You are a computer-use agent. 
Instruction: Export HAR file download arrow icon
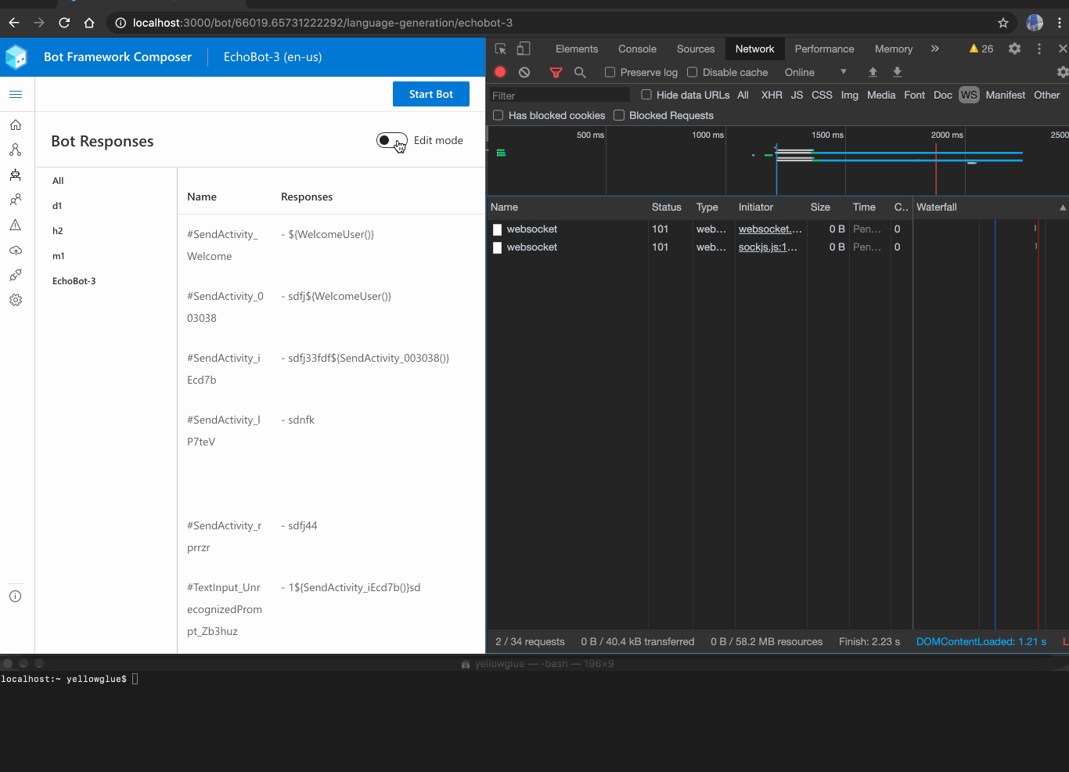click(898, 72)
